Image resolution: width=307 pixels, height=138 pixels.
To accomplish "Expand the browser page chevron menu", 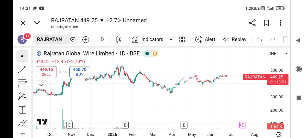I will tap(37, 23).
